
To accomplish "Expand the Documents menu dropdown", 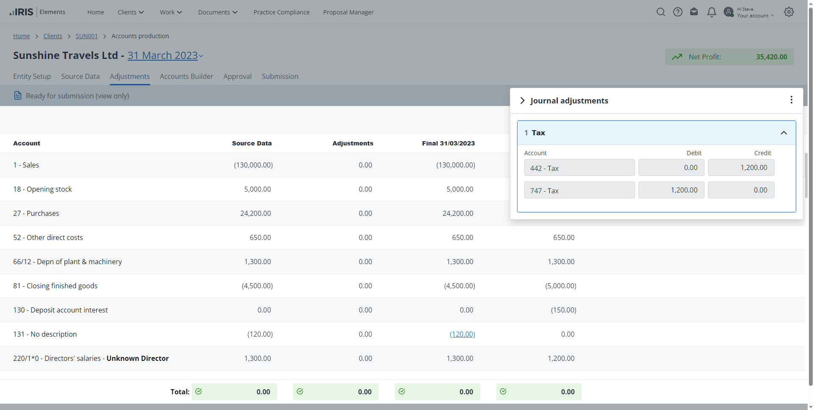I will (x=218, y=12).
